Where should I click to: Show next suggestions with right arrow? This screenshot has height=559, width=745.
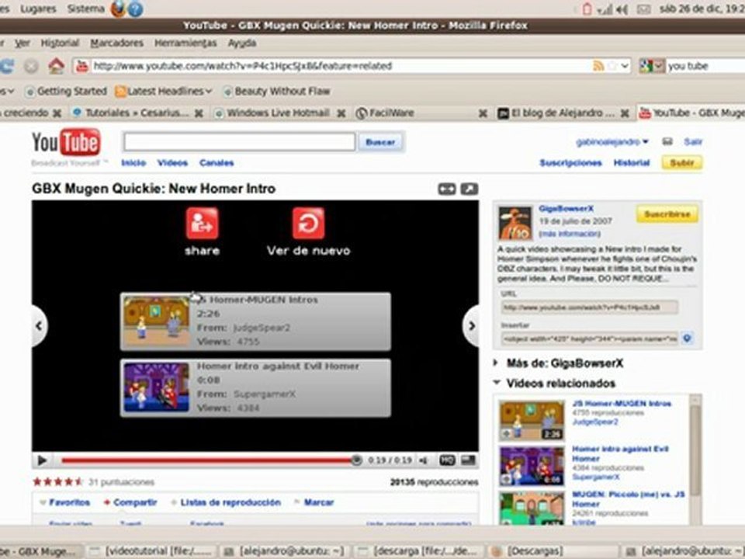pyautogui.click(x=471, y=325)
